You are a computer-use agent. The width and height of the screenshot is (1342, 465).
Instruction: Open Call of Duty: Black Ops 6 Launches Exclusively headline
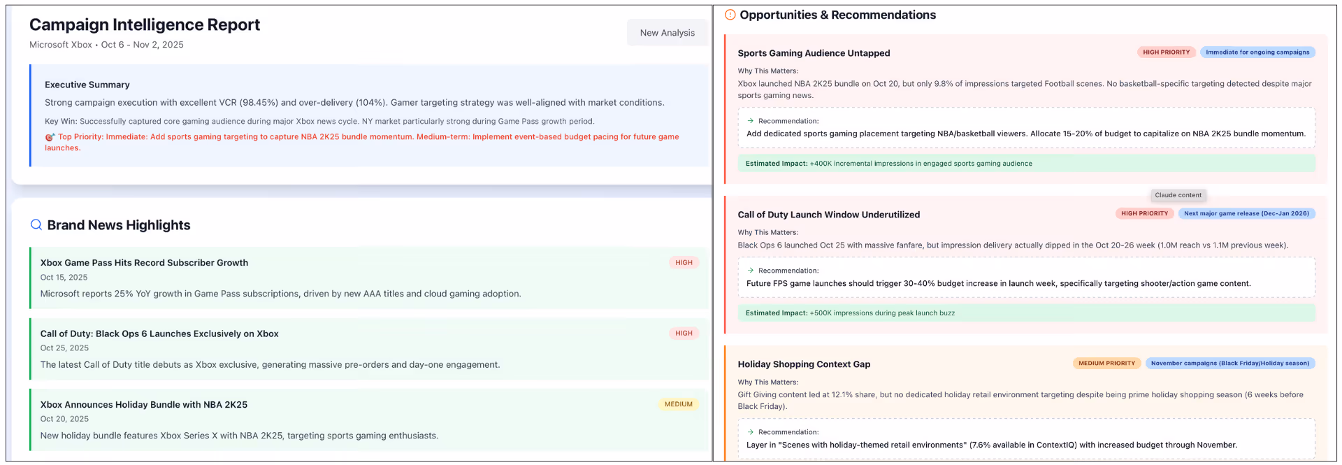pos(159,334)
